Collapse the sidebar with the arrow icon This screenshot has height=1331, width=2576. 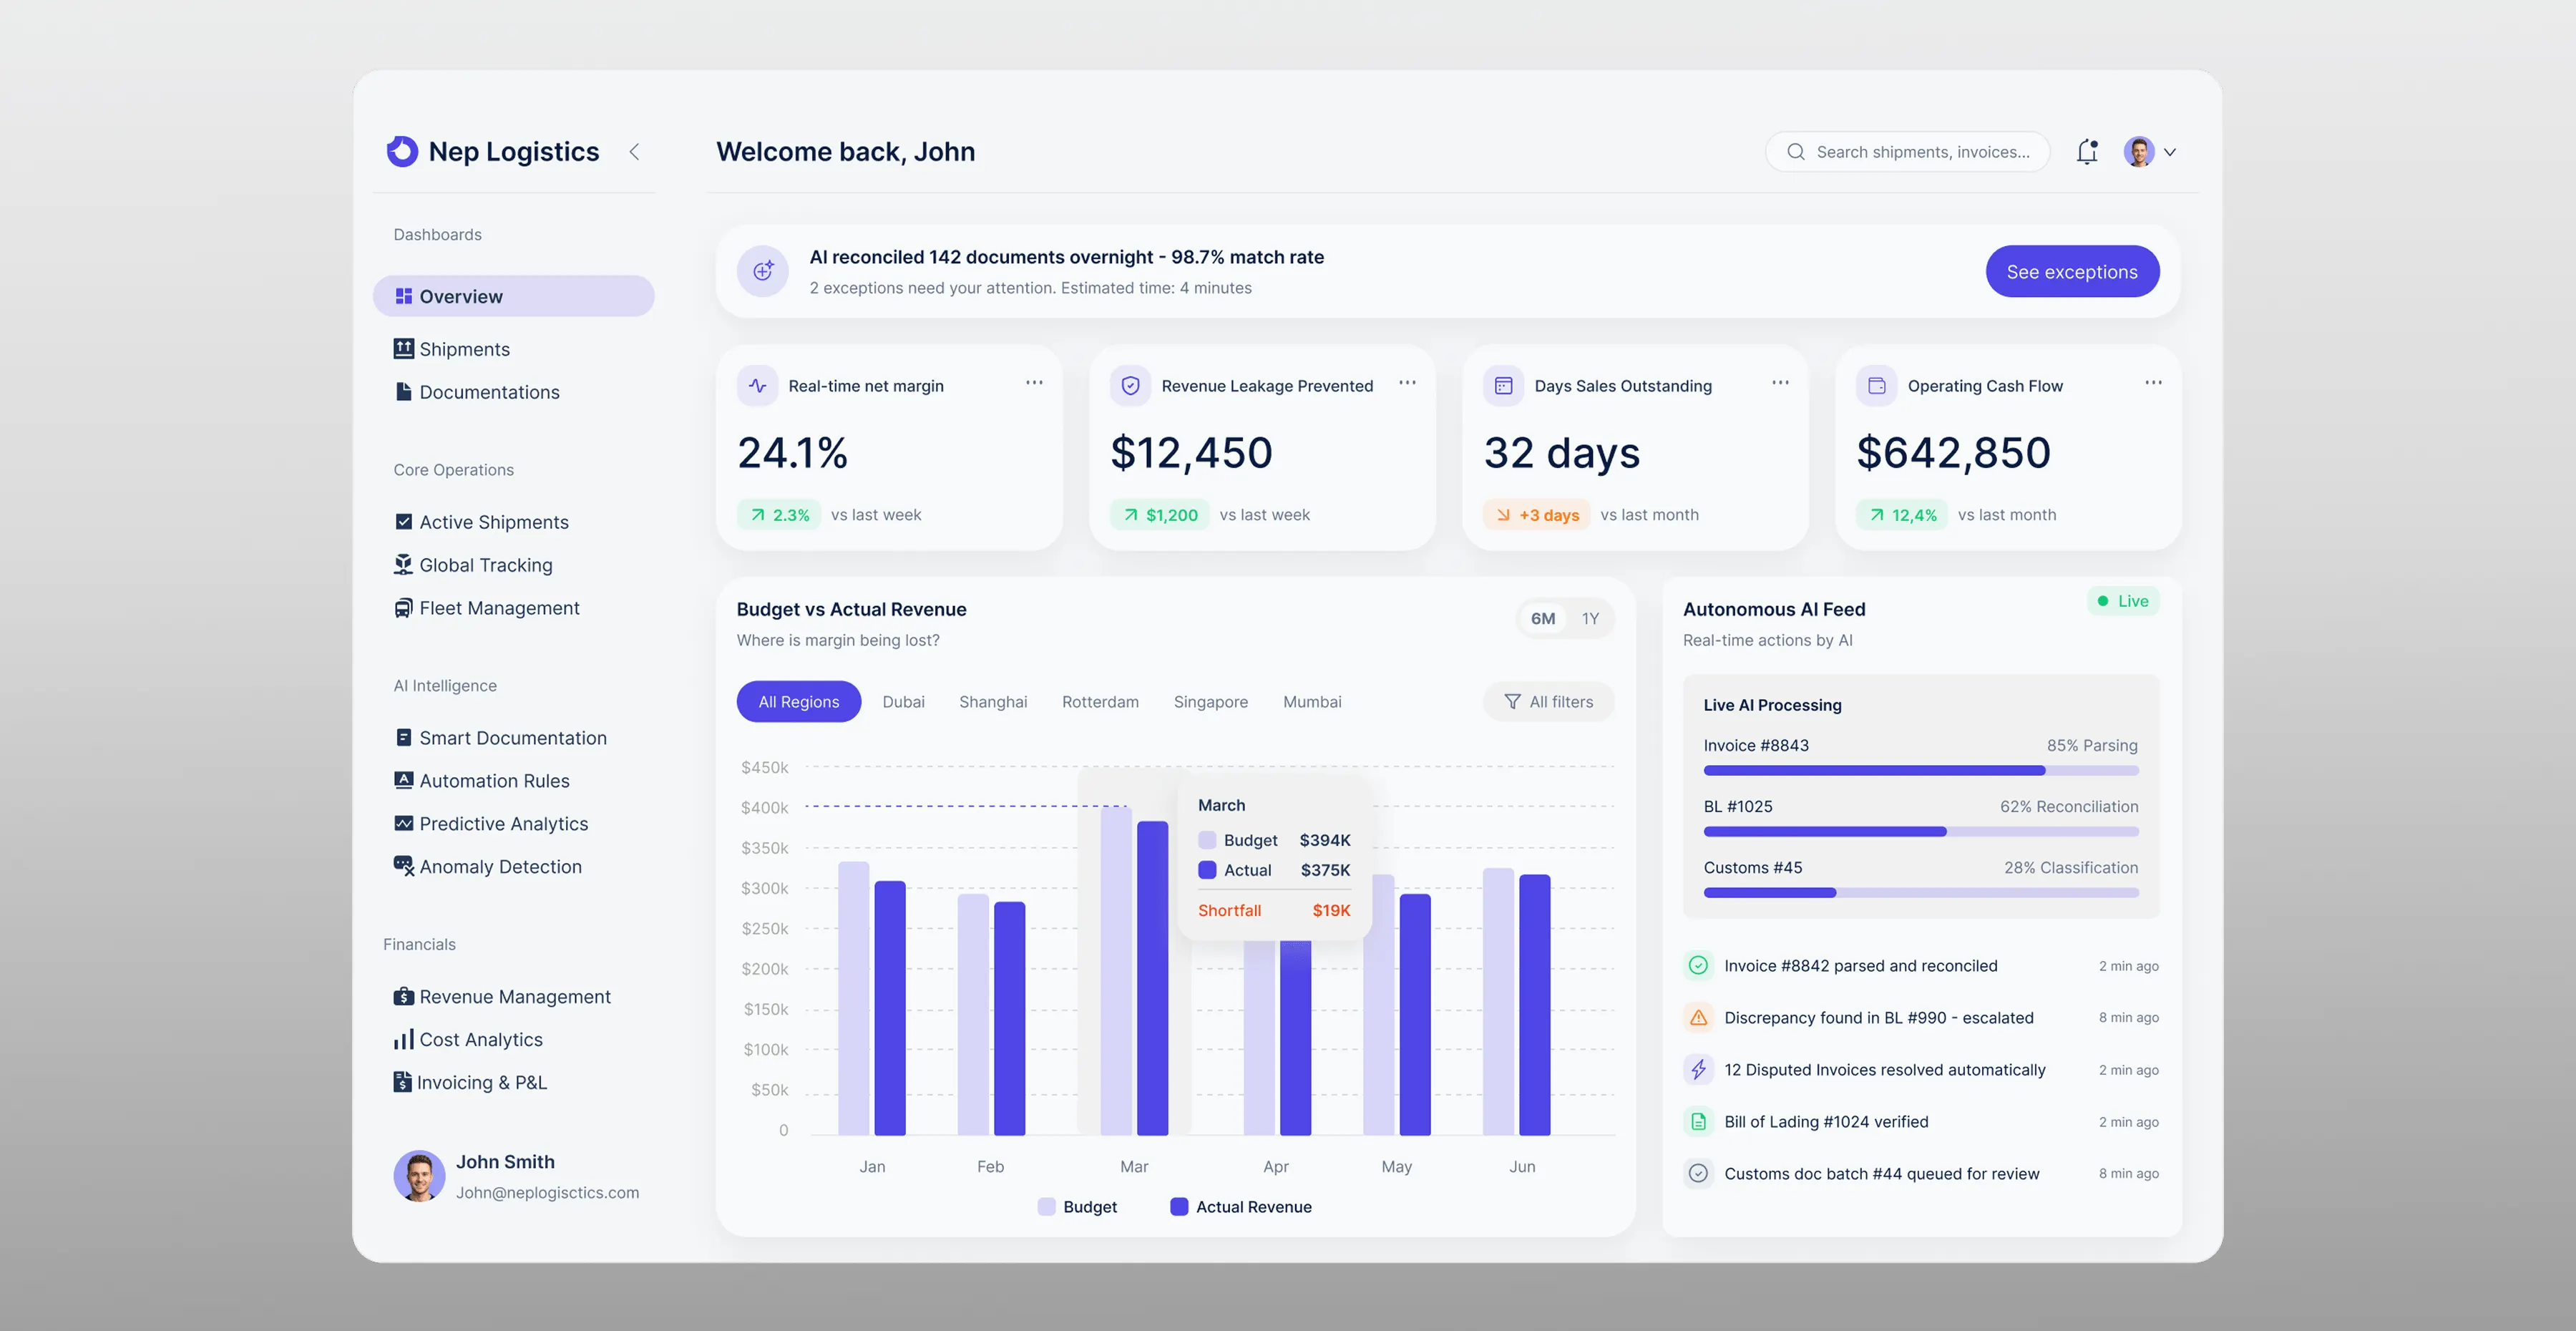tap(634, 152)
